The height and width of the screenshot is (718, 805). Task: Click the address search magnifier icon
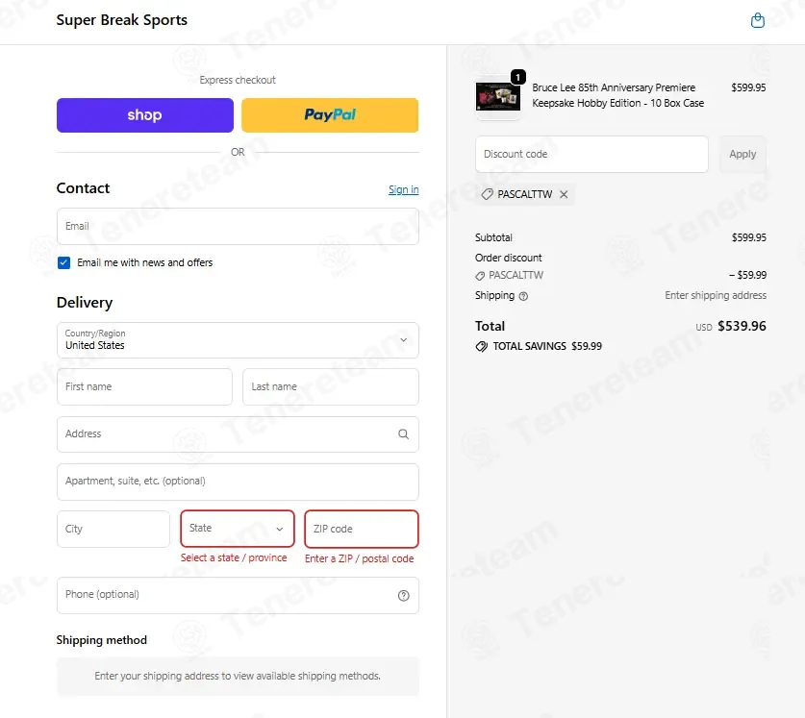[x=404, y=434]
